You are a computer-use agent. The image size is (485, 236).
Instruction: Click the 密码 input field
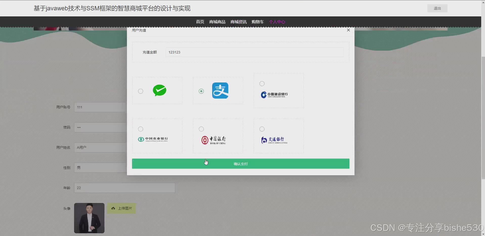(x=100, y=127)
